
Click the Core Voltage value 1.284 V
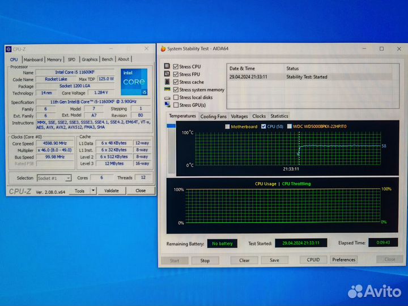pos(101,92)
